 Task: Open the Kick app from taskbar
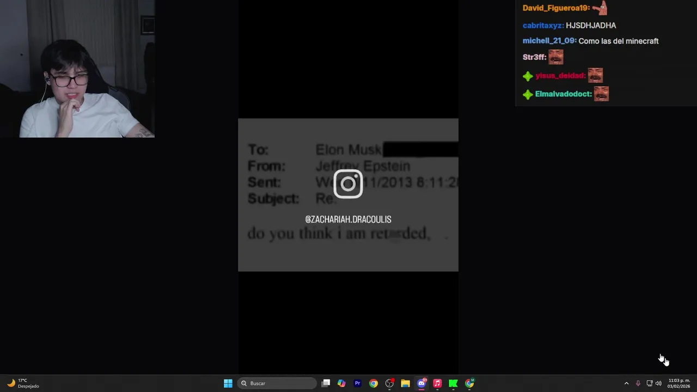(453, 383)
